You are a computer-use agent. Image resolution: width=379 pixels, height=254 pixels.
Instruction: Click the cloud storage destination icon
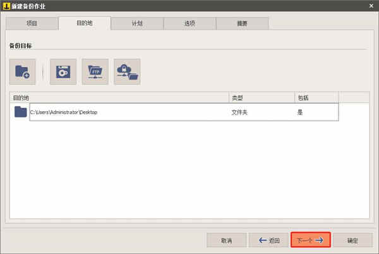pos(127,71)
